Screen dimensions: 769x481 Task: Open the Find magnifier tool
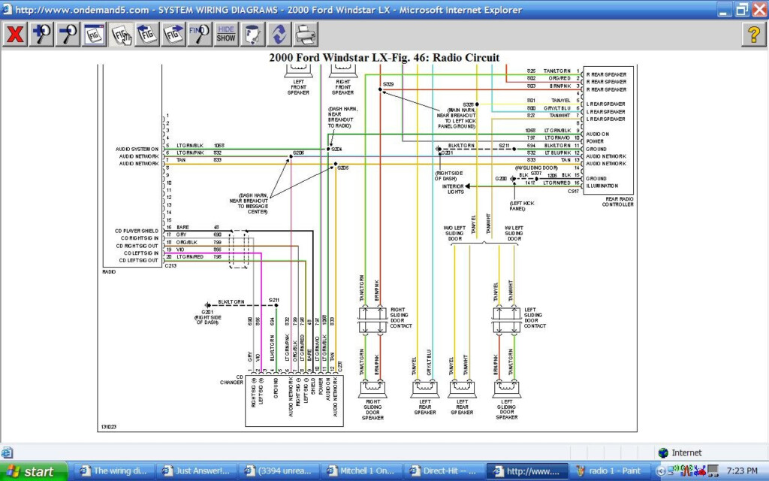click(200, 35)
